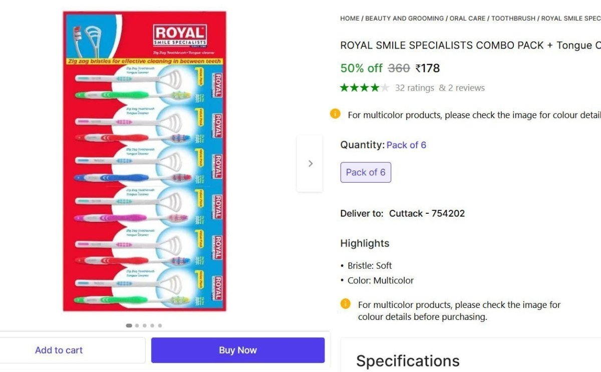Switch to the TOOTHBRUSH breadcrumb category
Image resolution: width=601 pixels, height=372 pixels.
(514, 18)
